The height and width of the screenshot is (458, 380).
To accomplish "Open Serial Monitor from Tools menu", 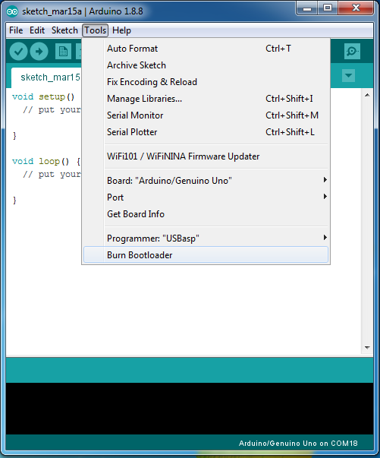I will (x=206, y=115).
